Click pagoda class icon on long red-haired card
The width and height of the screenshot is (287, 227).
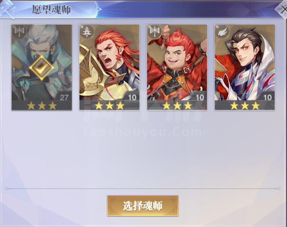(86, 32)
